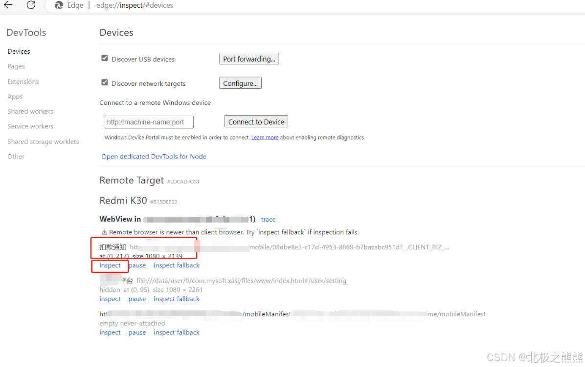Screen dimensions: 585x367
Task: Use inspect fallback for 扣款通知 page
Action: tap(177, 265)
